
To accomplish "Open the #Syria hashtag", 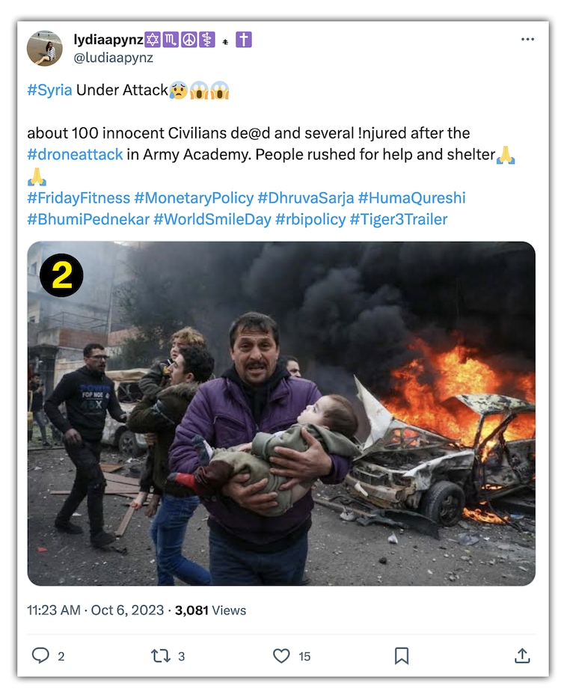I will (49, 91).
